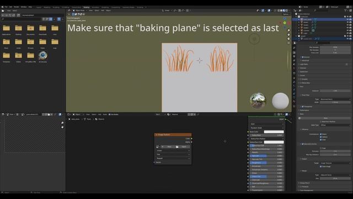Open the GGX distribution dropdown on BSDF node

pyautogui.click(x=266, y=124)
